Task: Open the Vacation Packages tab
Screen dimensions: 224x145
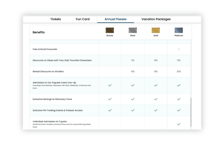Action: pos(156,19)
